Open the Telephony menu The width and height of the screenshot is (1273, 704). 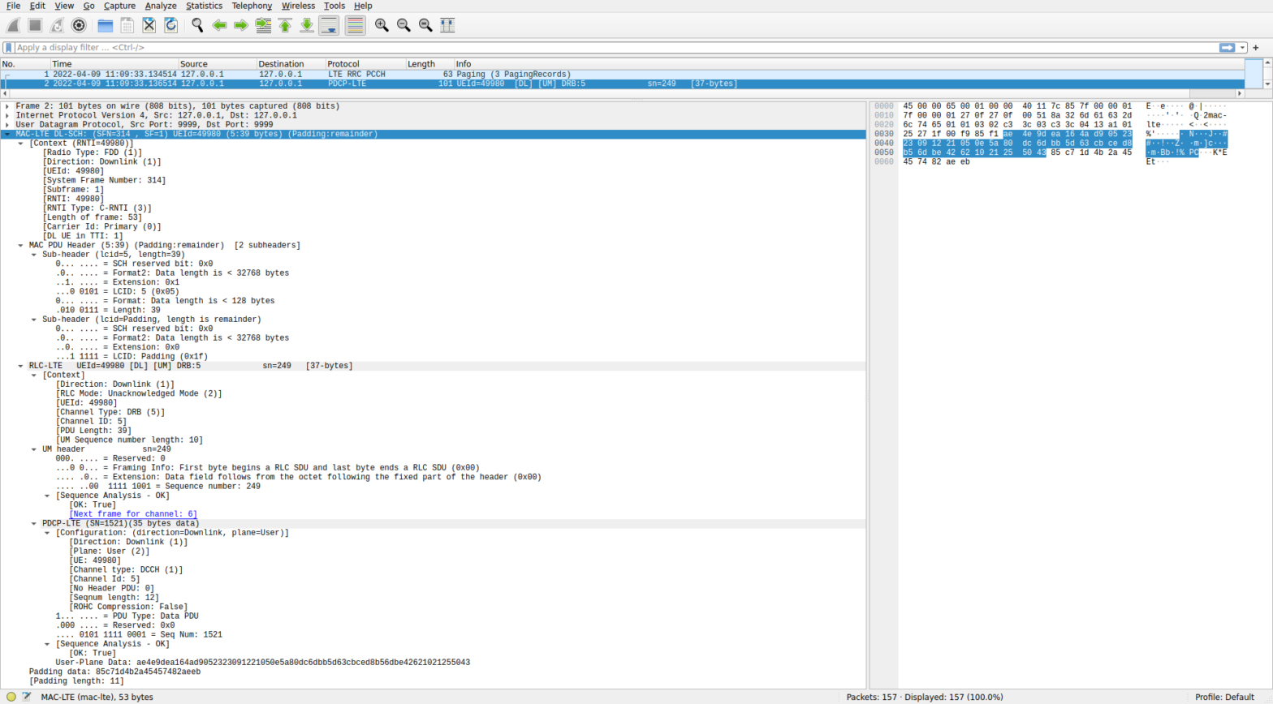(x=252, y=6)
